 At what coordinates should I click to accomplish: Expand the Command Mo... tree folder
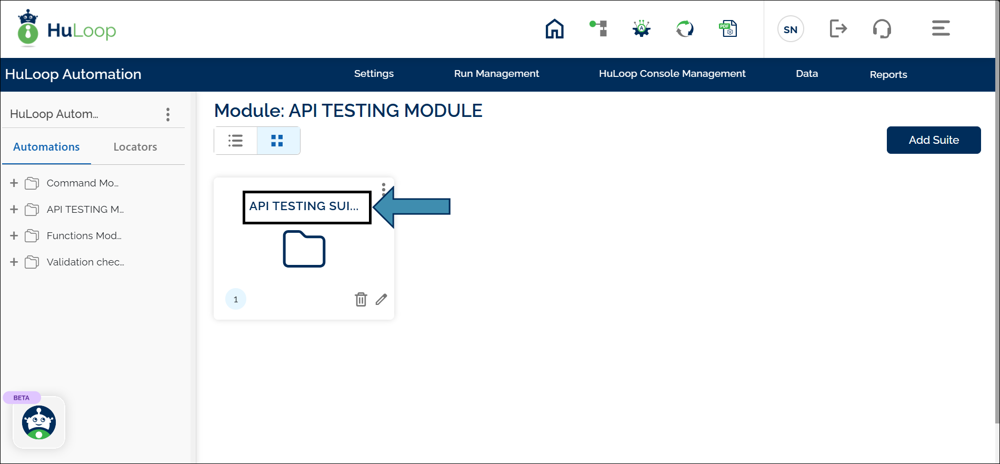tap(14, 183)
